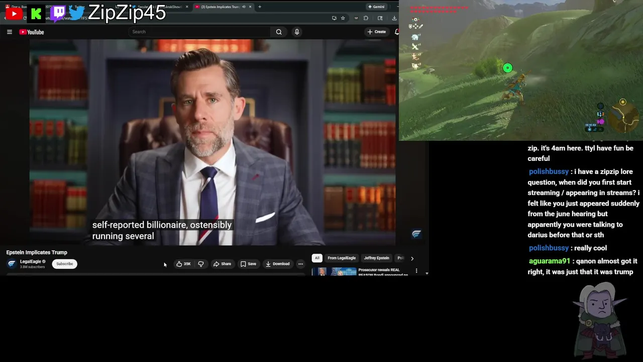Click the install/cast icon in the address bar
This screenshot has width=643, height=362.
[x=334, y=18]
